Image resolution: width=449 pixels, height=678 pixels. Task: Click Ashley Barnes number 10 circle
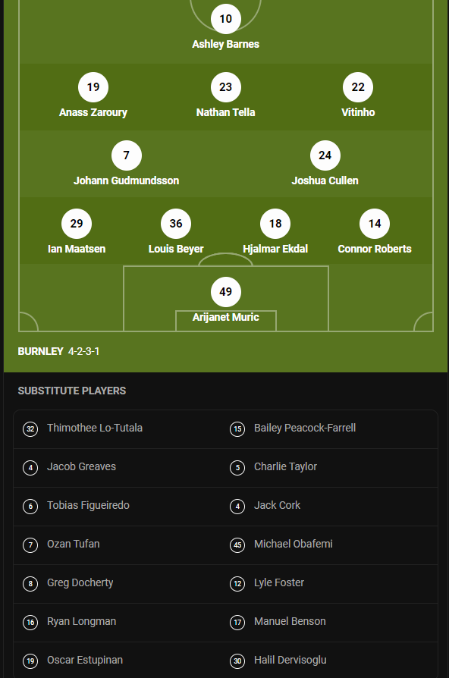coord(226,19)
